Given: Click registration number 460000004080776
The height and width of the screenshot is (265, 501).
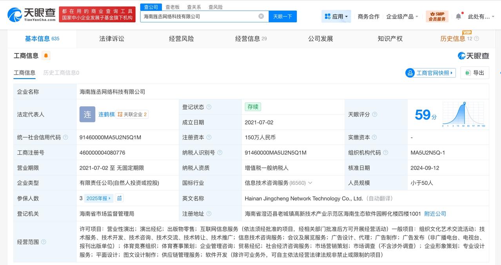Looking at the screenshot, I should (102, 153).
